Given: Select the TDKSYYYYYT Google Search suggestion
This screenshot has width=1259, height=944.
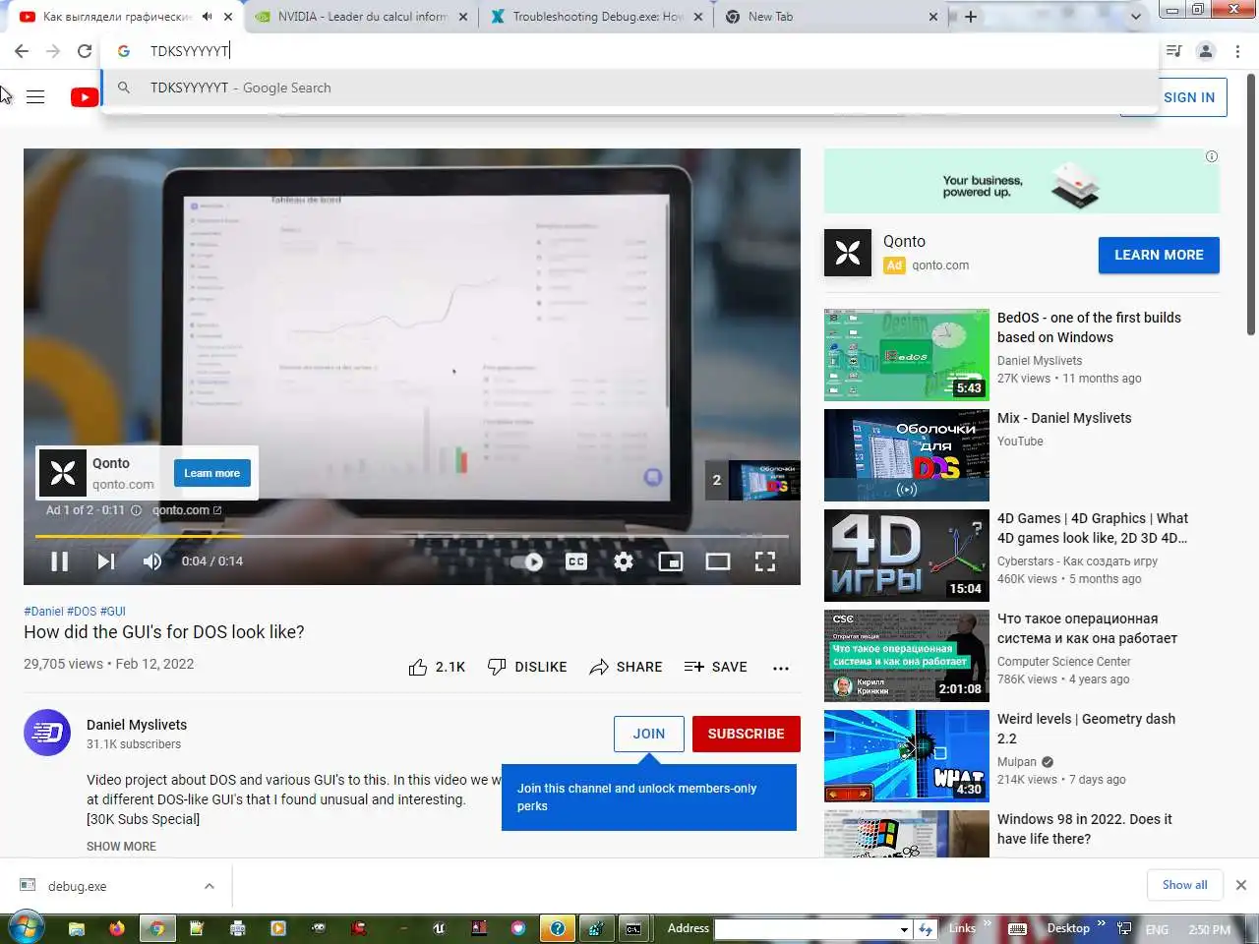Looking at the screenshot, I should point(629,88).
